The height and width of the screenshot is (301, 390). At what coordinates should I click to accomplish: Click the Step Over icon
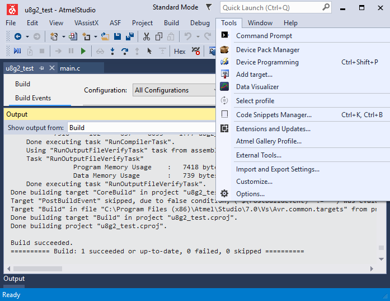click(124, 51)
